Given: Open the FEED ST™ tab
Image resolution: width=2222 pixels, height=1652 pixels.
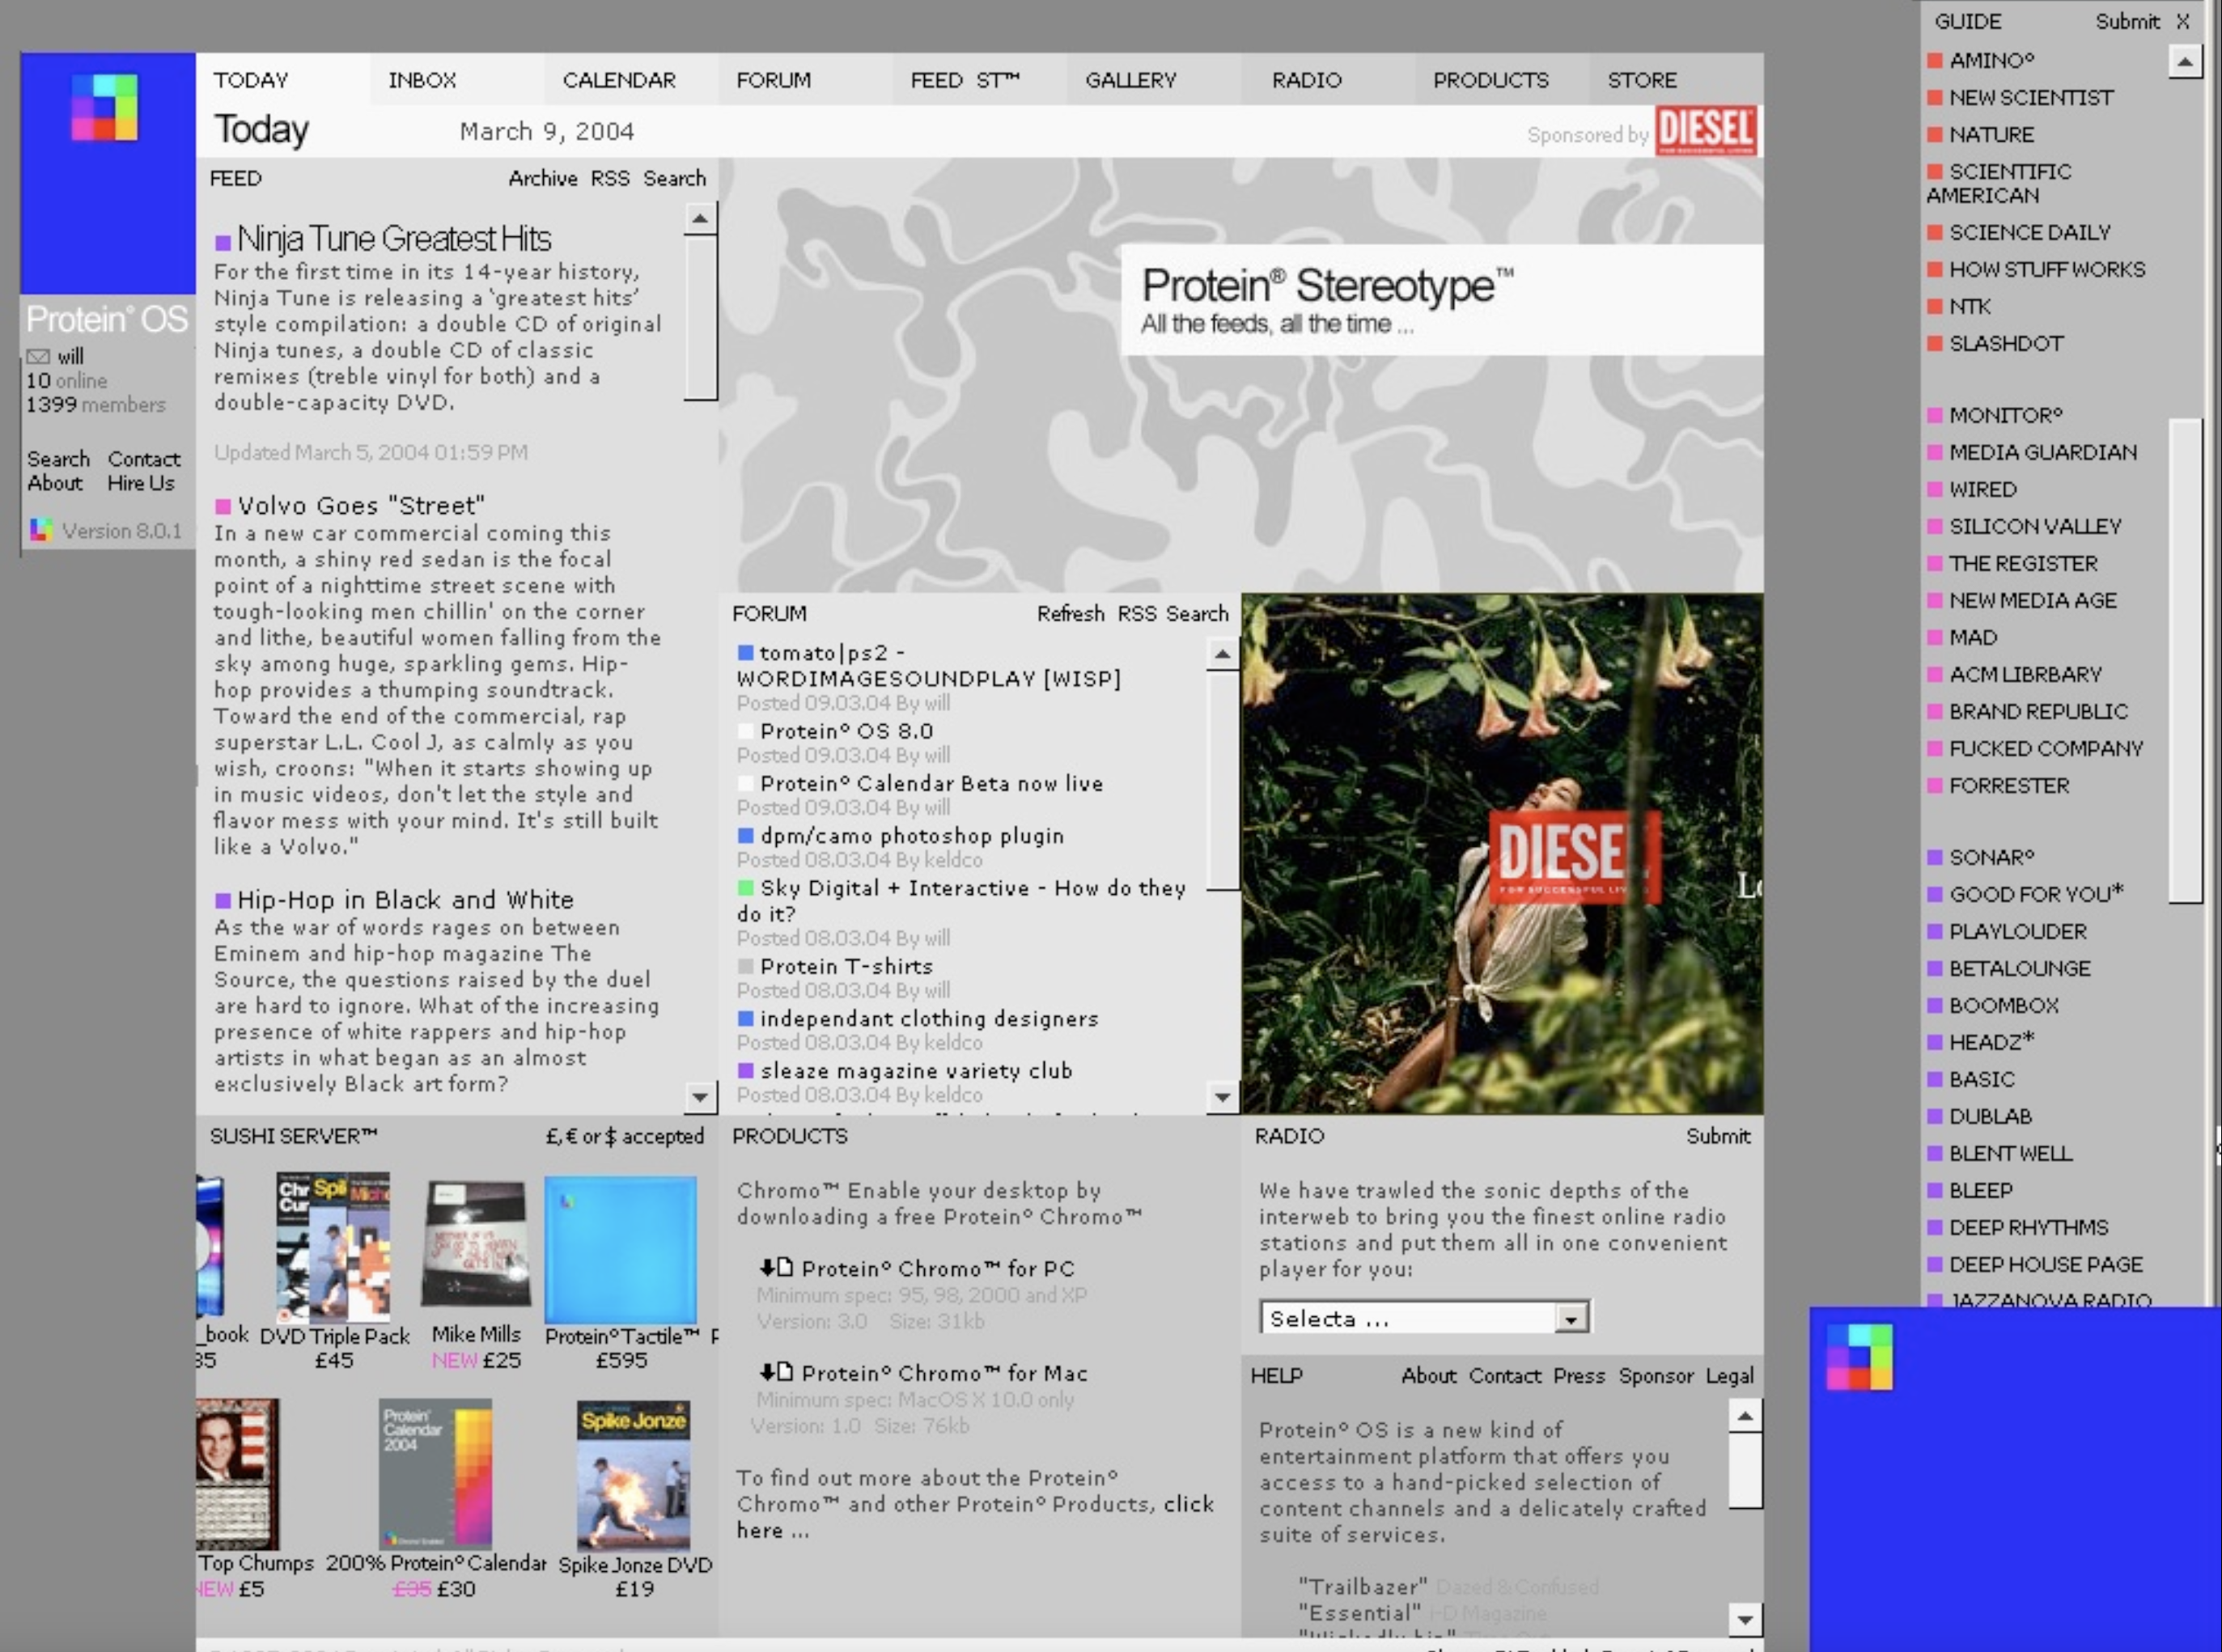Looking at the screenshot, I should click(x=965, y=80).
